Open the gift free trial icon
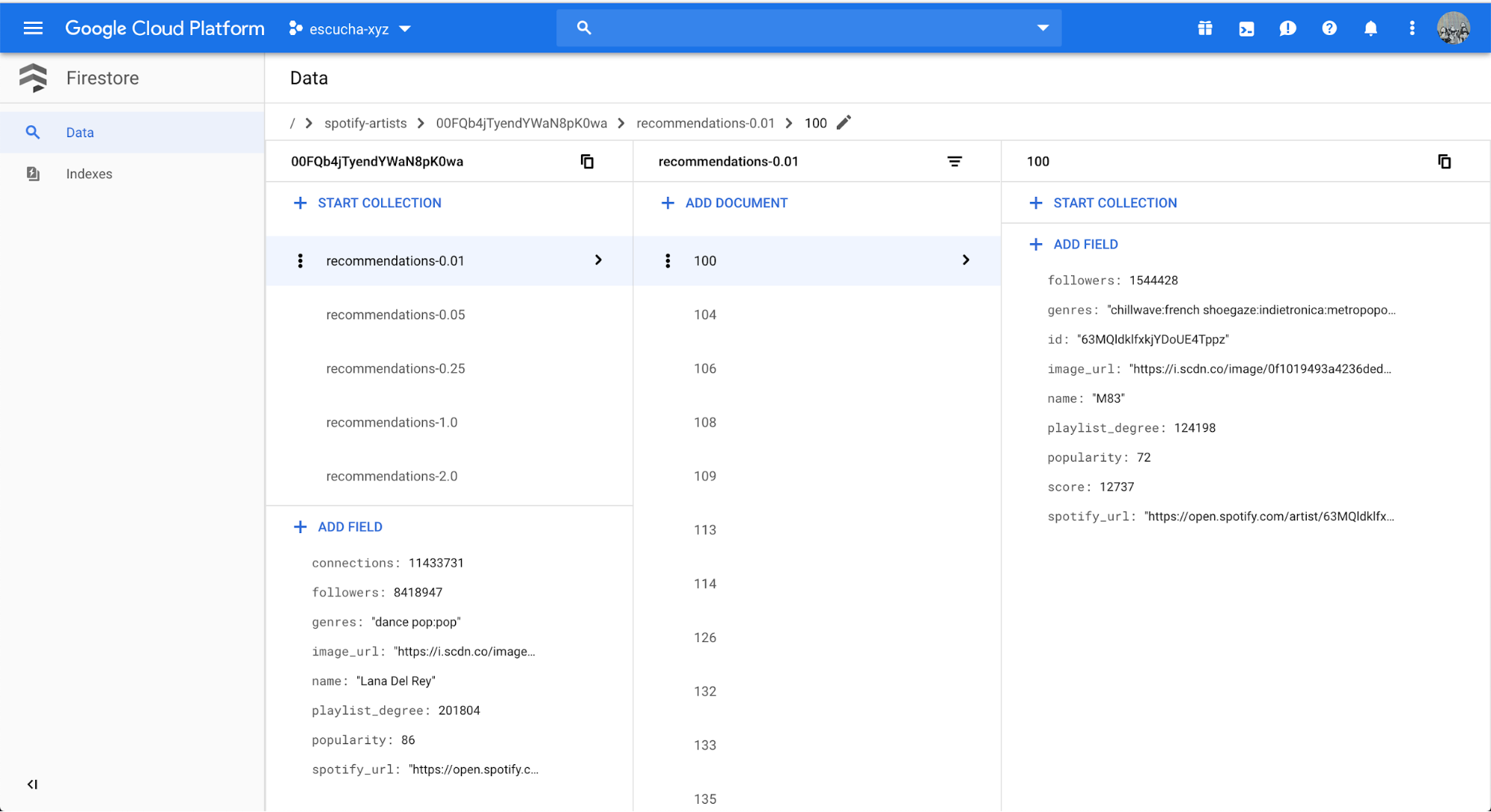The width and height of the screenshot is (1491, 812). [1205, 28]
